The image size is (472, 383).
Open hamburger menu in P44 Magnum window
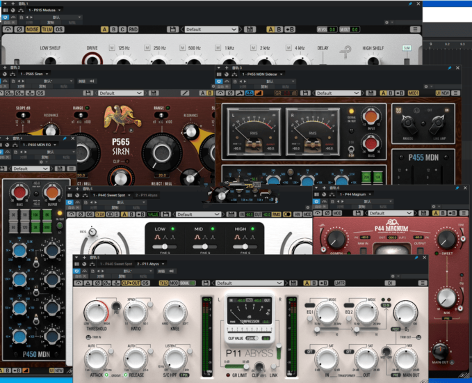(464, 213)
